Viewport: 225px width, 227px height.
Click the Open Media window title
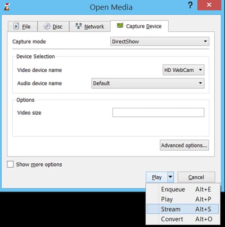(x=111, y=7)
